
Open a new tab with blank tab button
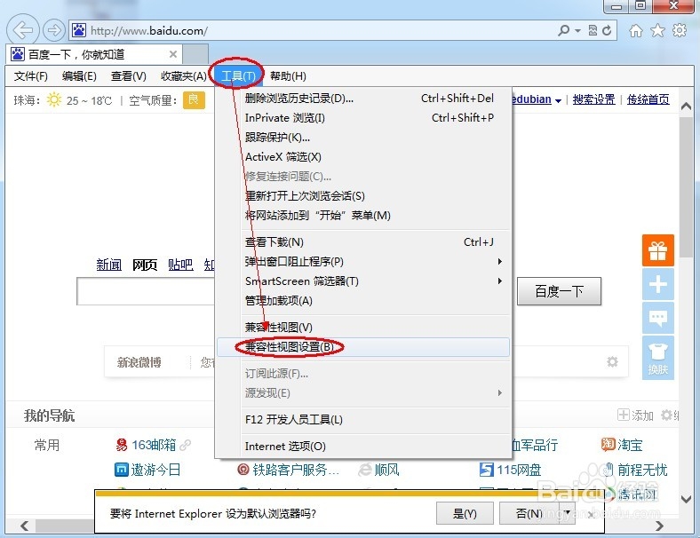click(x=195, y=54)
